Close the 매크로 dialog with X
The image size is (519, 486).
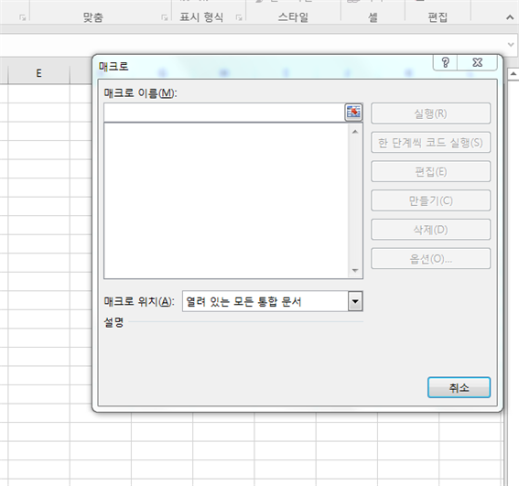point(477,62)
